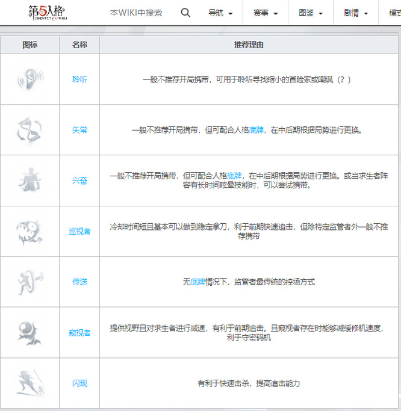Image resolution: width=401 pixels, height=411 pixels.
Task: Click the 聆听 recommendation text about 冒险家
Action: click(x=246, y=79)
